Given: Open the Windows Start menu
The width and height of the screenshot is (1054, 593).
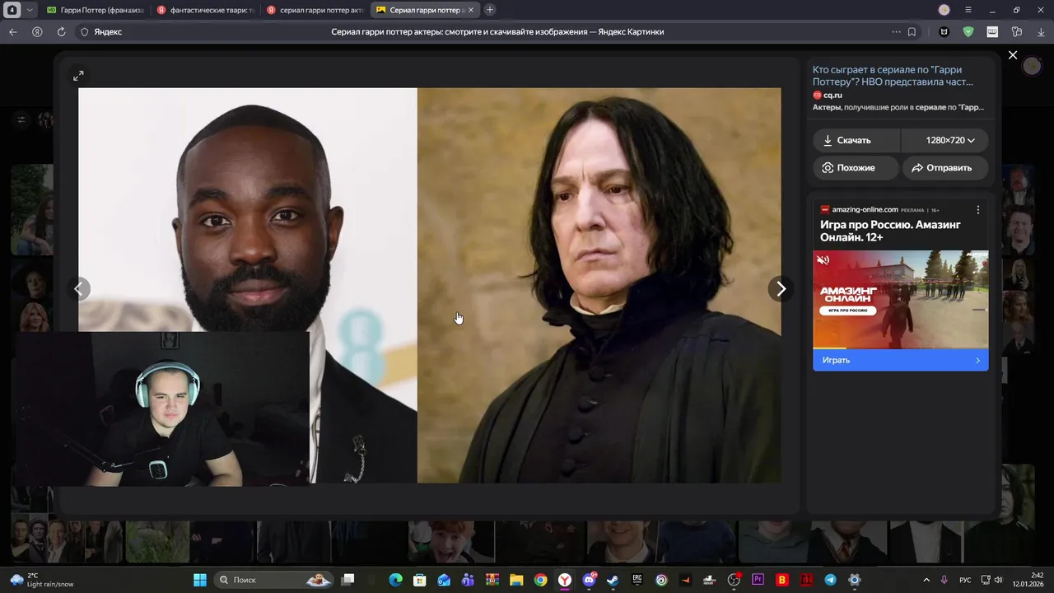Looking at the screenshot, I should [200, 580].
